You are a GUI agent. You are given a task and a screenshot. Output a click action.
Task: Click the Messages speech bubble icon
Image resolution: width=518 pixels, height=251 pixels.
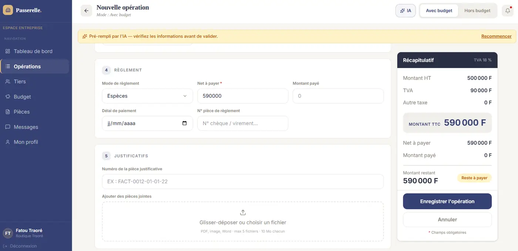(8, 127)
